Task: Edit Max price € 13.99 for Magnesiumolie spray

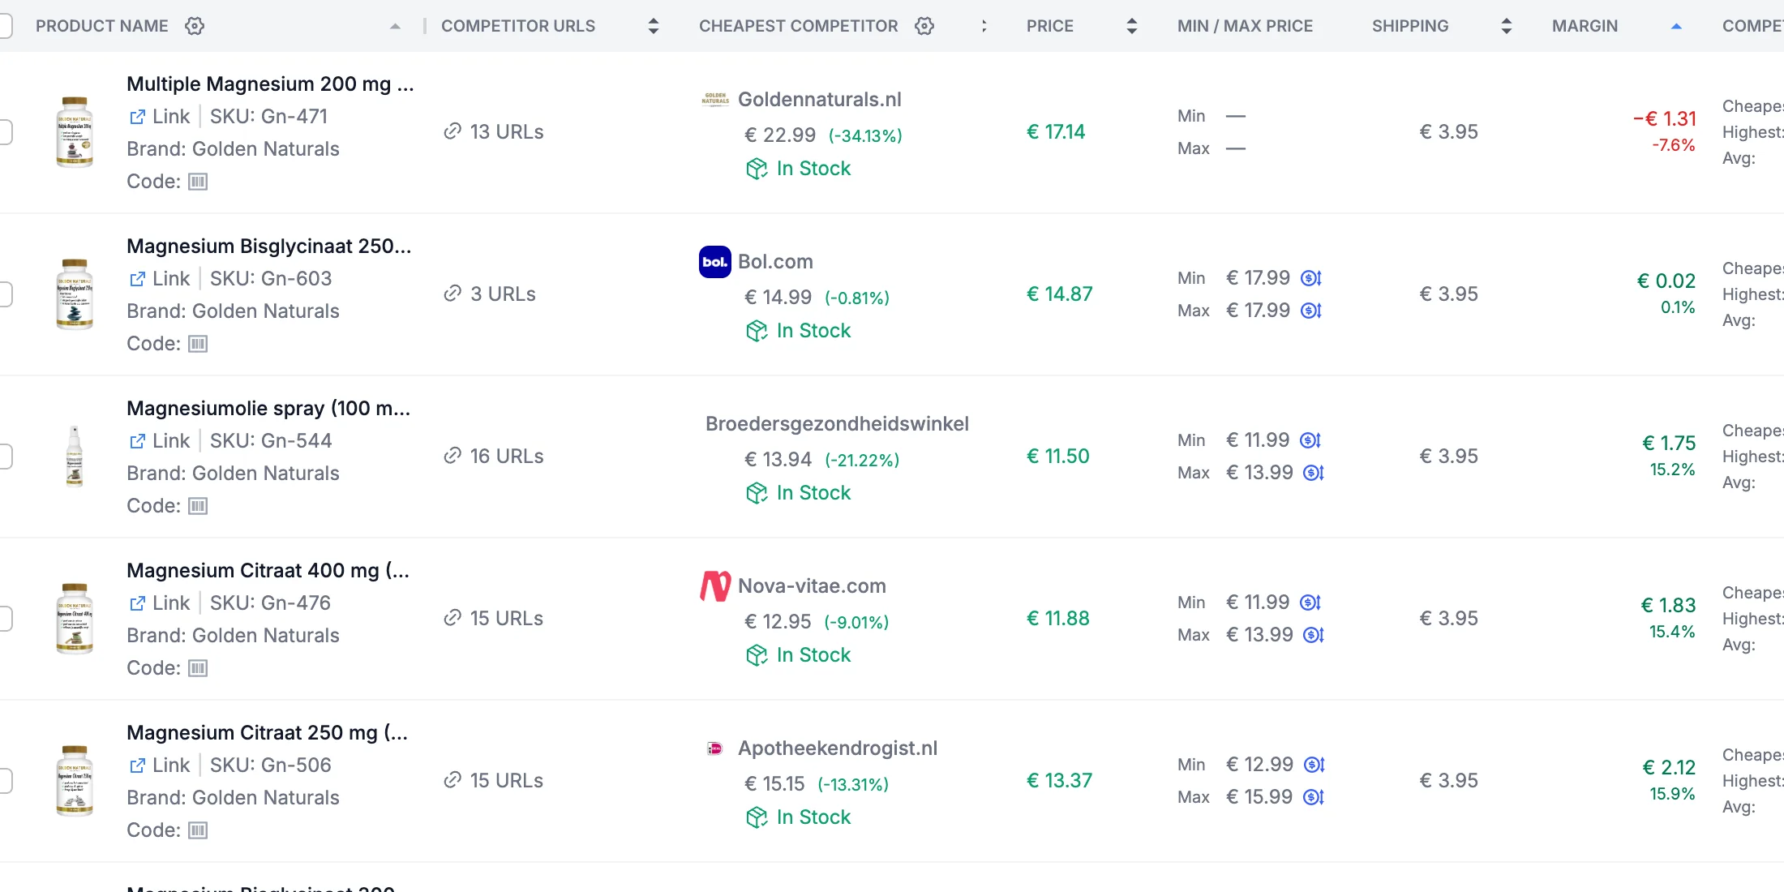Action: (x=1314, y=473)
